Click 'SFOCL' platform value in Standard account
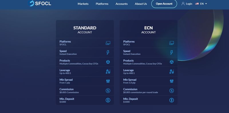This screenshot has width=229, height=113. point(63,45)
